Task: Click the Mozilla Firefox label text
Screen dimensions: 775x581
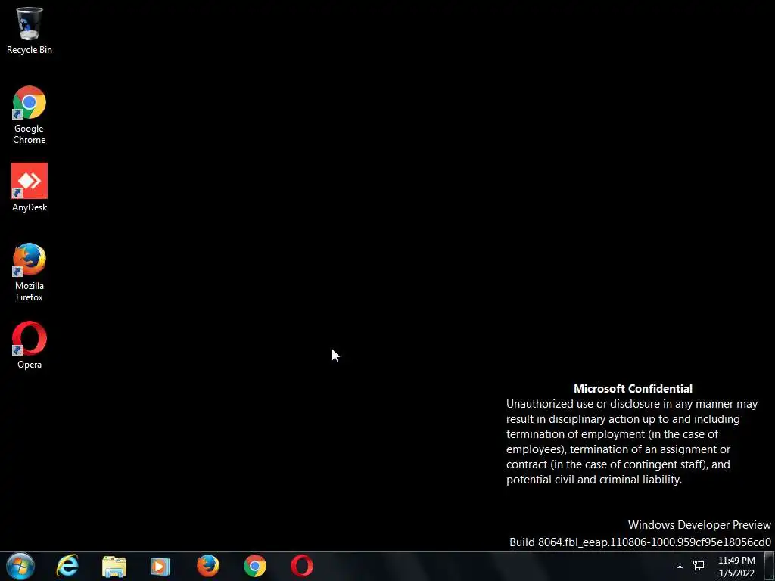Action: pos(30,291)
